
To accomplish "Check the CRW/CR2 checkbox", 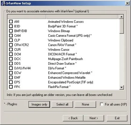I will (x=11, y=45).
